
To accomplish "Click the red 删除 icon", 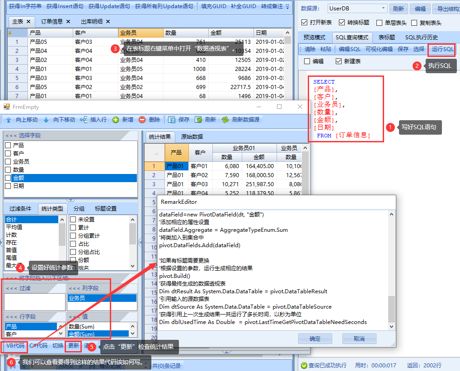I will [142, 120].
